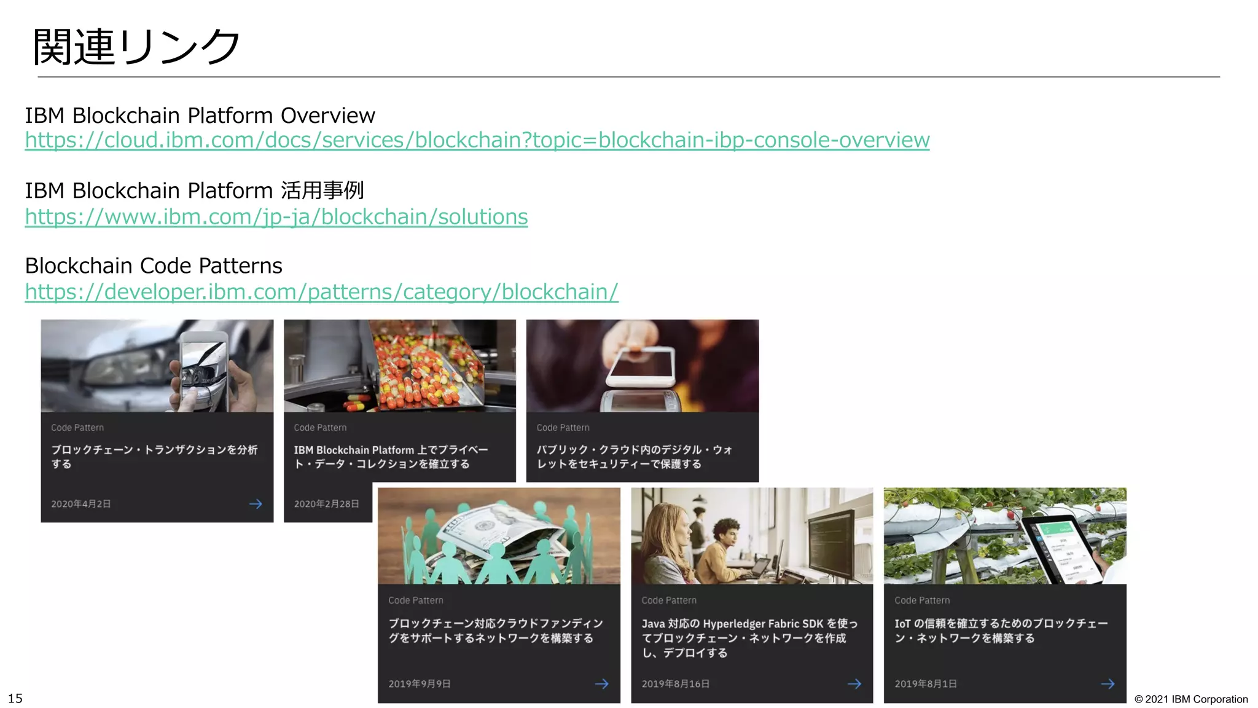Click the label IBM Blockchain Platform Overview
The width and height of the screenshot is (1258, 708).
200,116
